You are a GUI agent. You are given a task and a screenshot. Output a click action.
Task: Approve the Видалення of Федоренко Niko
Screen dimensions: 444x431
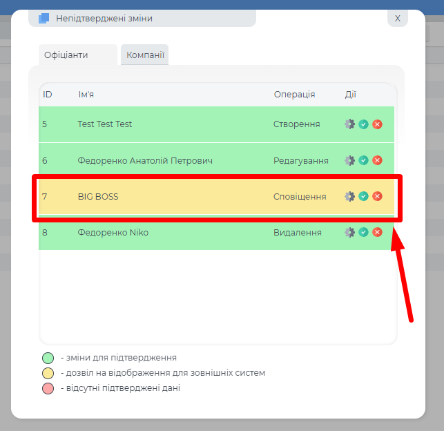pos(363,232)
